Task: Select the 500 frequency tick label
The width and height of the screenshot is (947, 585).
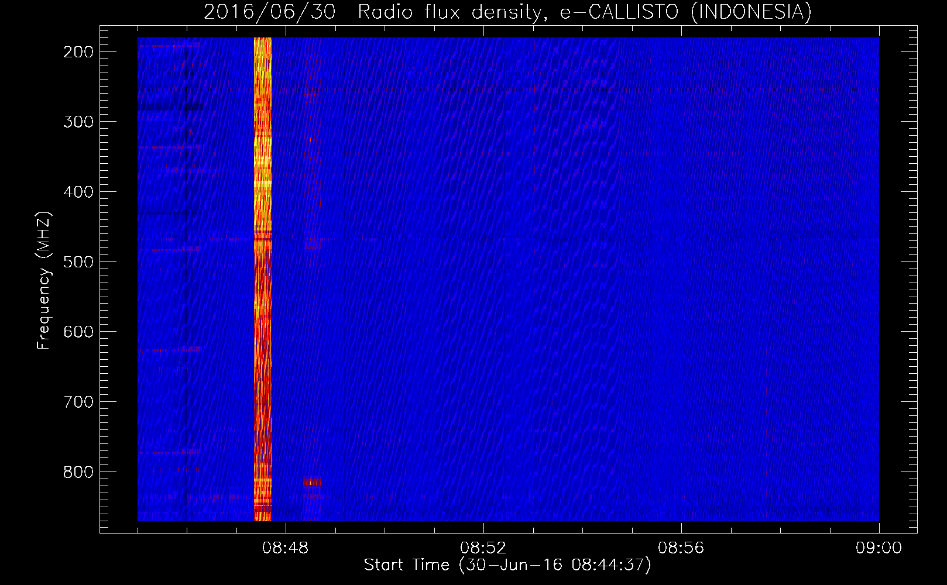Action: [78, 261]
